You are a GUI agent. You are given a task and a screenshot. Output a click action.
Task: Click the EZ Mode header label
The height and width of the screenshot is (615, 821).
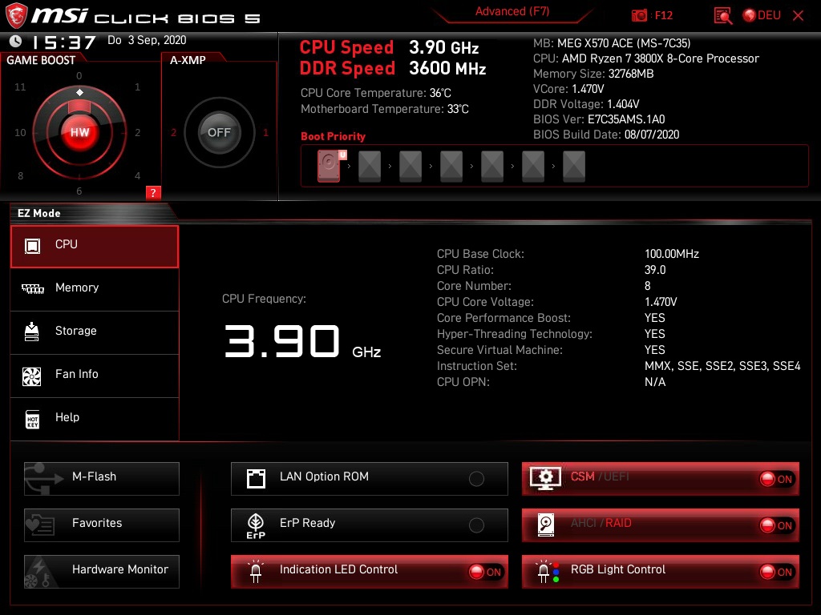[38, 213]
